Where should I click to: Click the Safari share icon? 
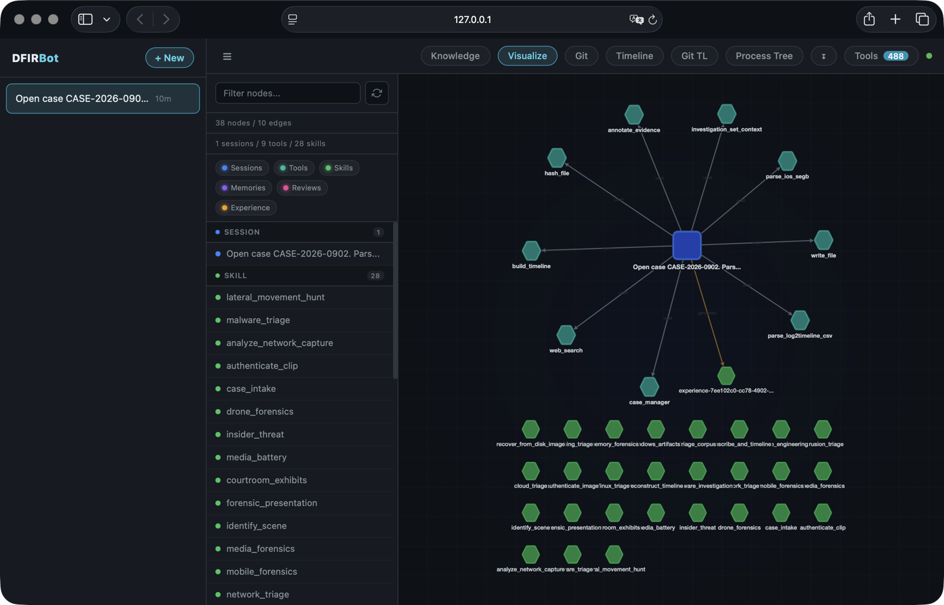click(x=869, y=19)
